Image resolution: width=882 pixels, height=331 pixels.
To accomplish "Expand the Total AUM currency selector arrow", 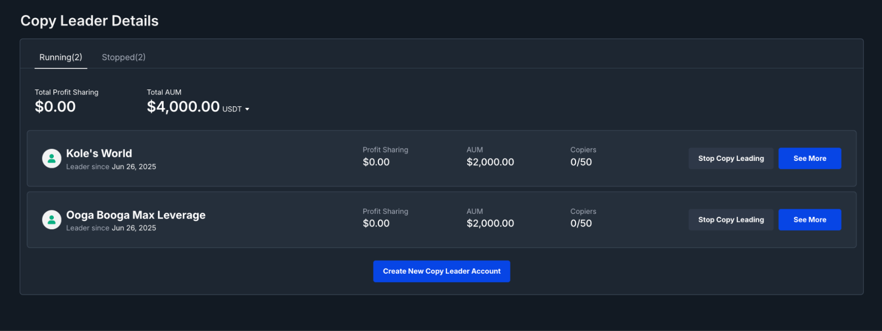I will point(246,109).
